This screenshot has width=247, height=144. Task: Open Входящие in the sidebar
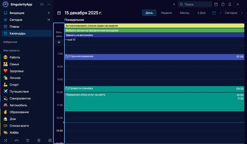pos(26,13)
